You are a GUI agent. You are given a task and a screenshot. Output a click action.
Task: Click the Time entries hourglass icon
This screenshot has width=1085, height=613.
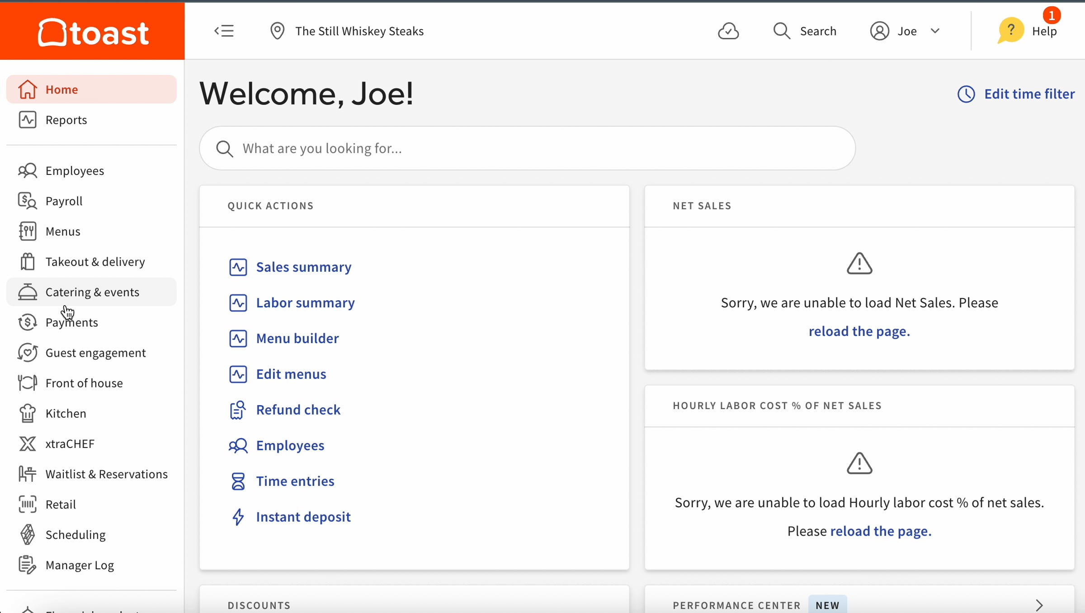coord(238,481)
